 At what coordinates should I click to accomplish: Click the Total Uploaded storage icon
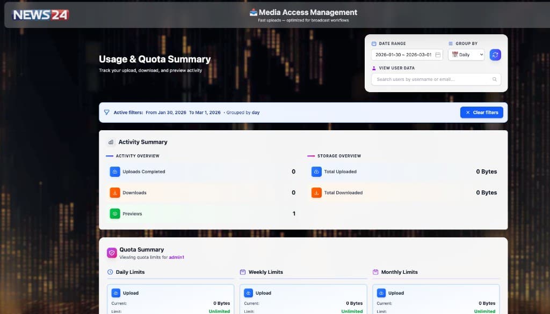tap(317, 171)
